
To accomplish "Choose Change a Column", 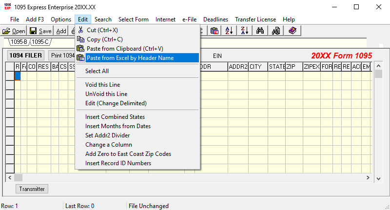I will (x=137, y=145).
